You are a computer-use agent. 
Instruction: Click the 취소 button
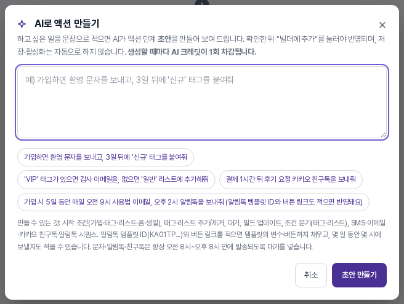(311, 275)
